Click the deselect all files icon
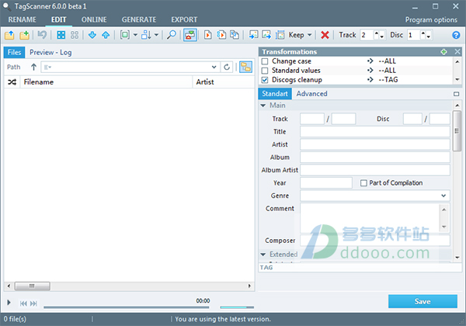Image resolution: width=466 pixels, height=326 pixels. 75,35
